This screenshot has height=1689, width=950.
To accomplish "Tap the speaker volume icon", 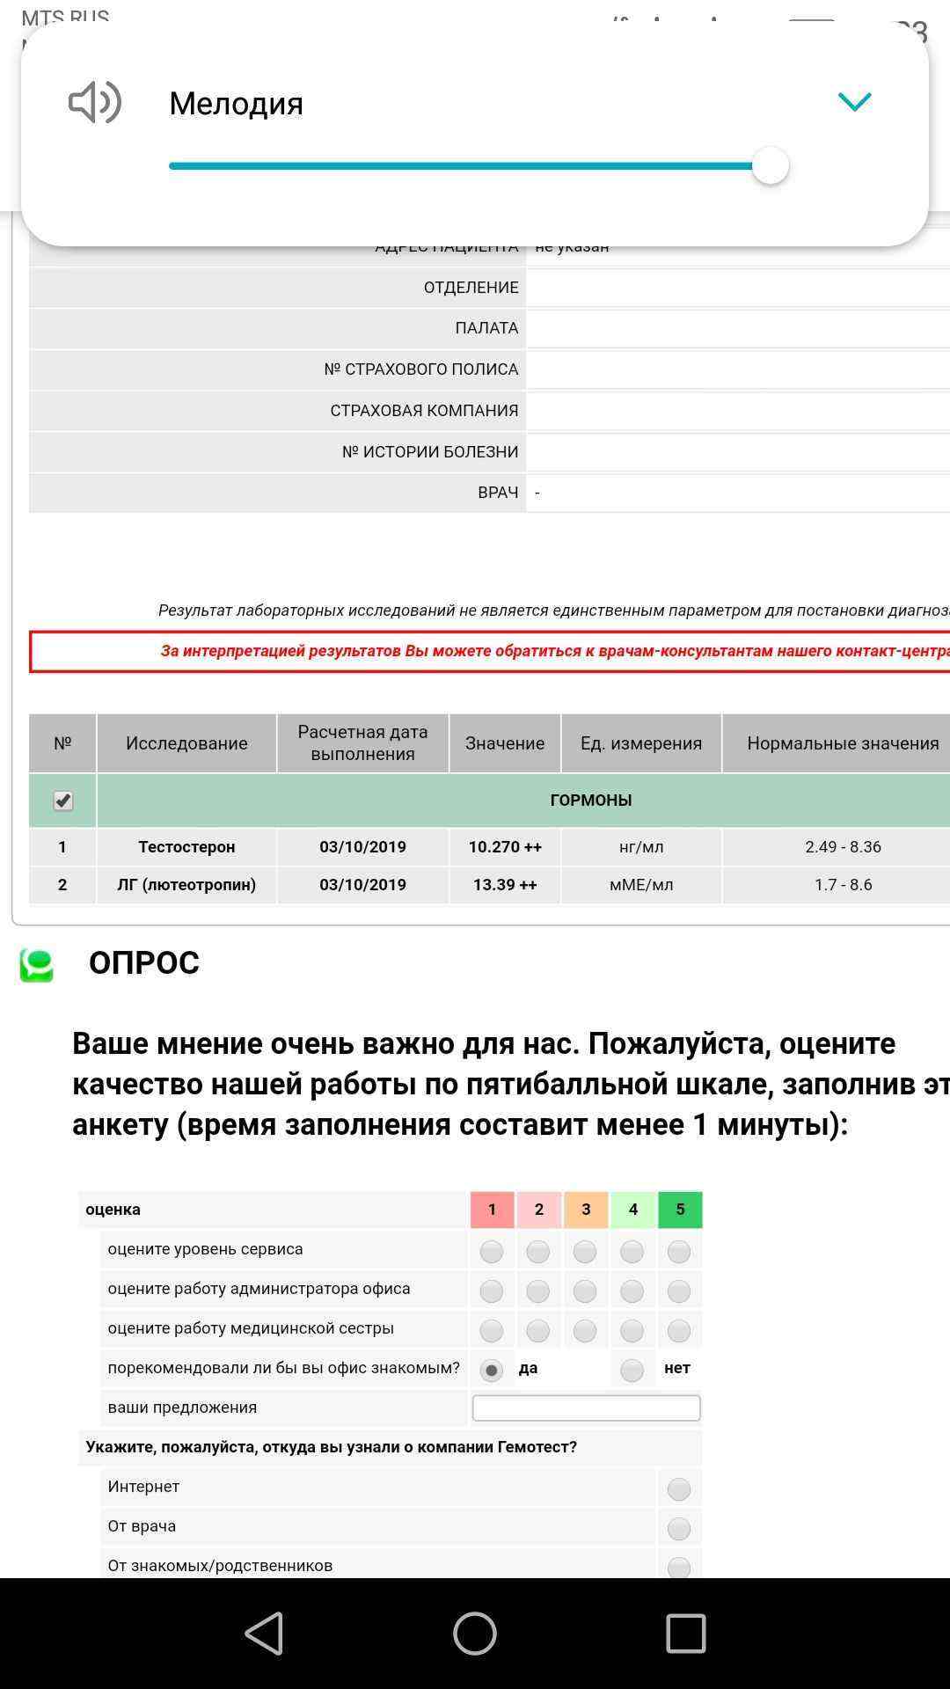I will pos(95,102).
